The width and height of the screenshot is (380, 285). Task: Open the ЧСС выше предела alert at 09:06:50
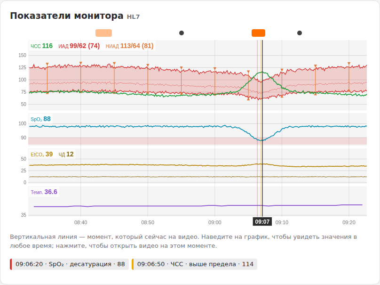[x=195, y=264]
